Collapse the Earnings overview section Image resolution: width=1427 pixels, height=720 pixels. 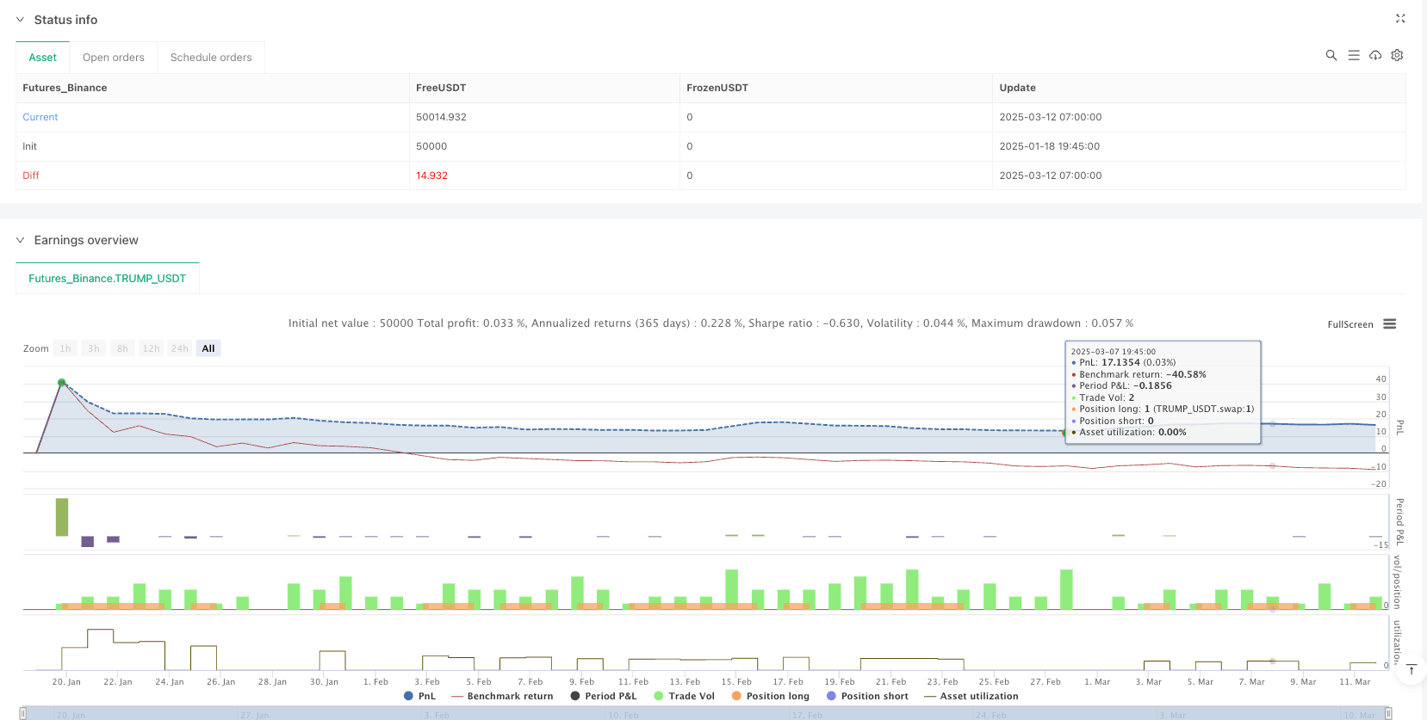(21, 240)
